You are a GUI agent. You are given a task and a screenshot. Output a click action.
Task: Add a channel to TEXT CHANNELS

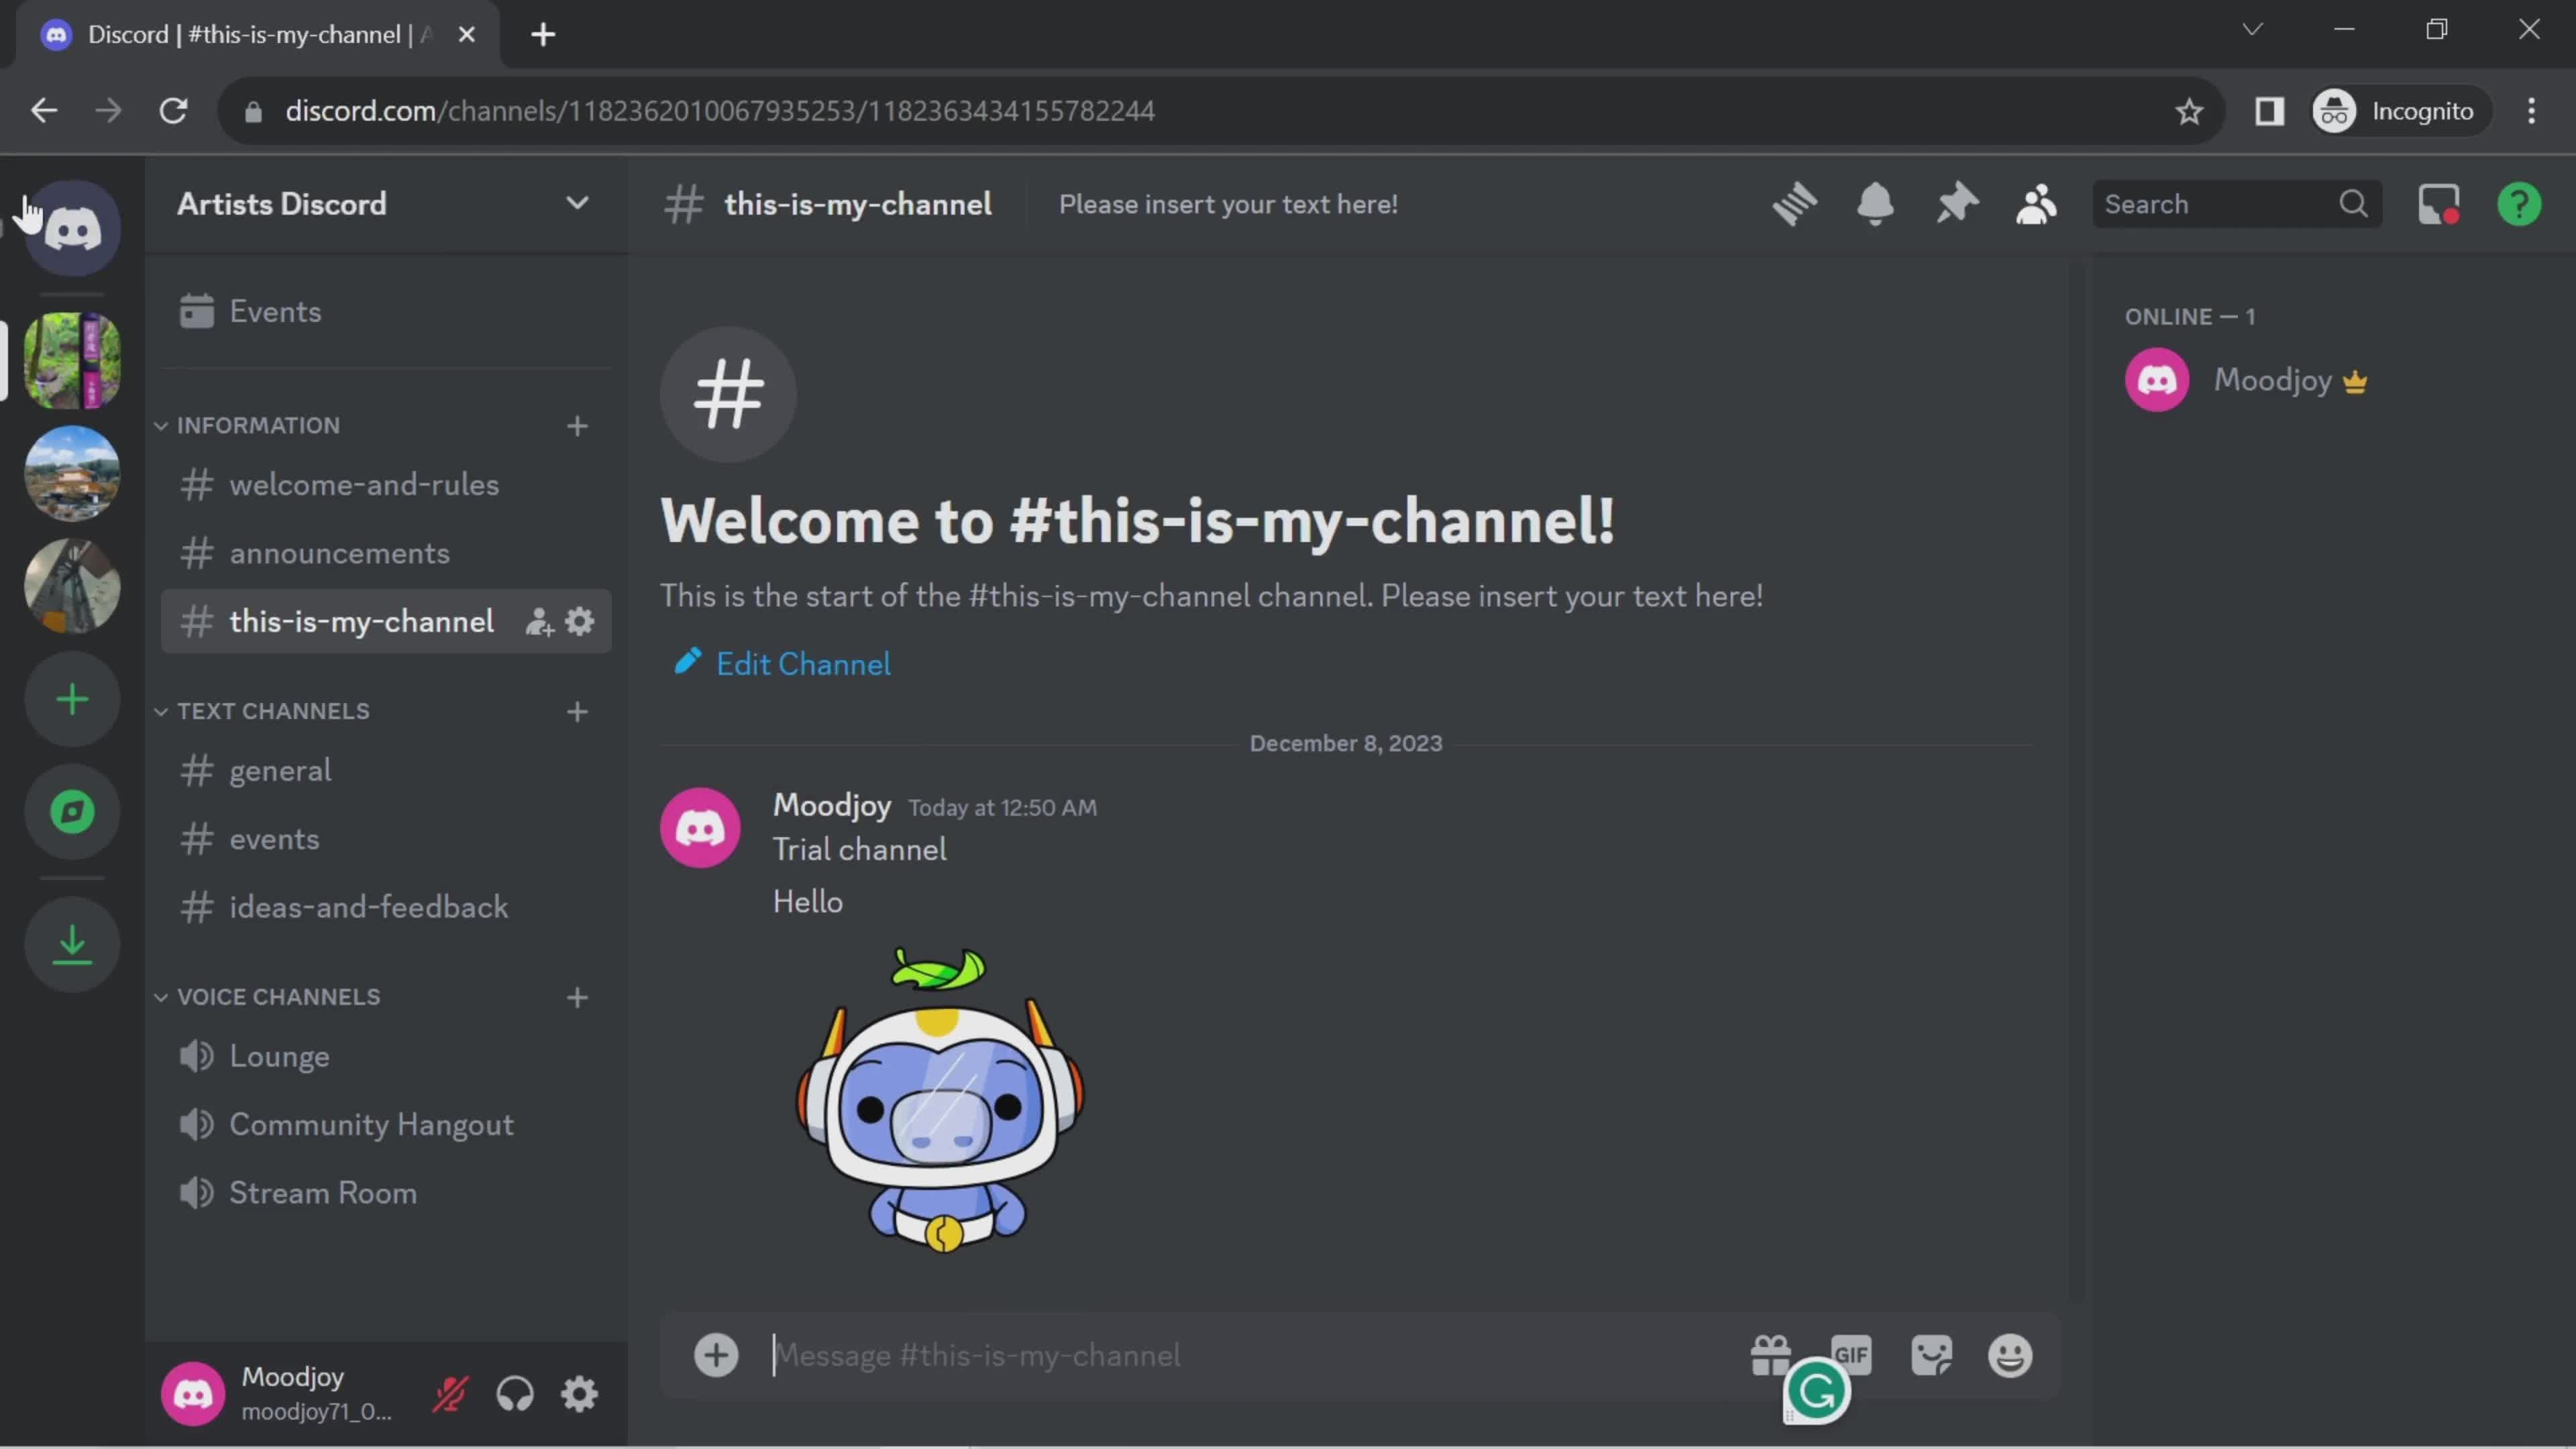[577, 712]
